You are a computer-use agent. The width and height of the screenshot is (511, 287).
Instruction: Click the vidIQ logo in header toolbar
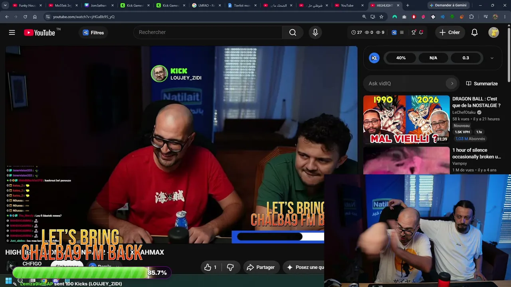(x=394, y=32)
